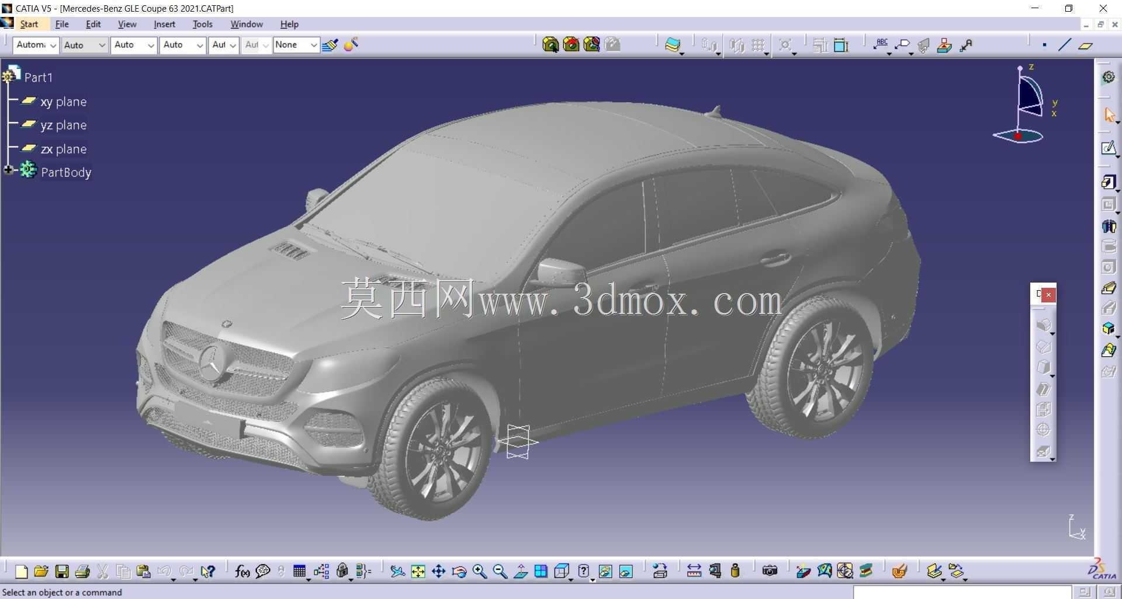Select the yz plane in the tree
Image resolution: width=1122 pixels, height=599 pixels.
coord(63,125)
